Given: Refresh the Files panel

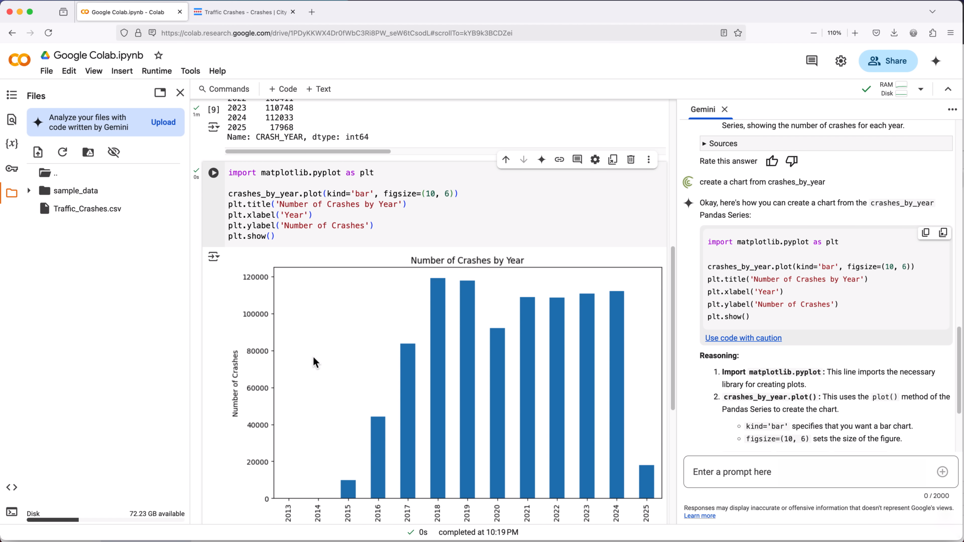Looking at the screenshot, I should 63,152.
